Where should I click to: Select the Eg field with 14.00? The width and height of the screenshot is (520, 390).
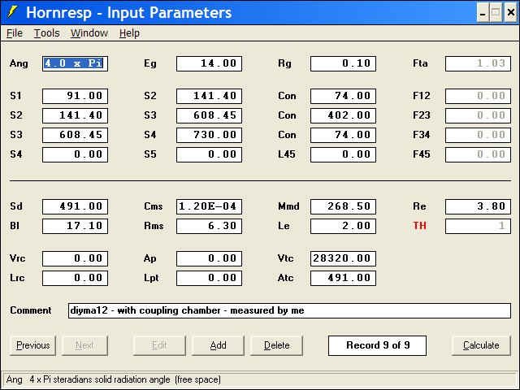(210, 63)
